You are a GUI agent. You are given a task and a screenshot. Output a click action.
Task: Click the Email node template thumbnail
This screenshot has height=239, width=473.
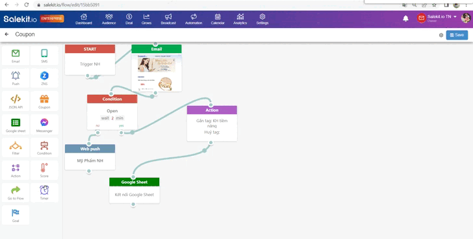point(157,72)
